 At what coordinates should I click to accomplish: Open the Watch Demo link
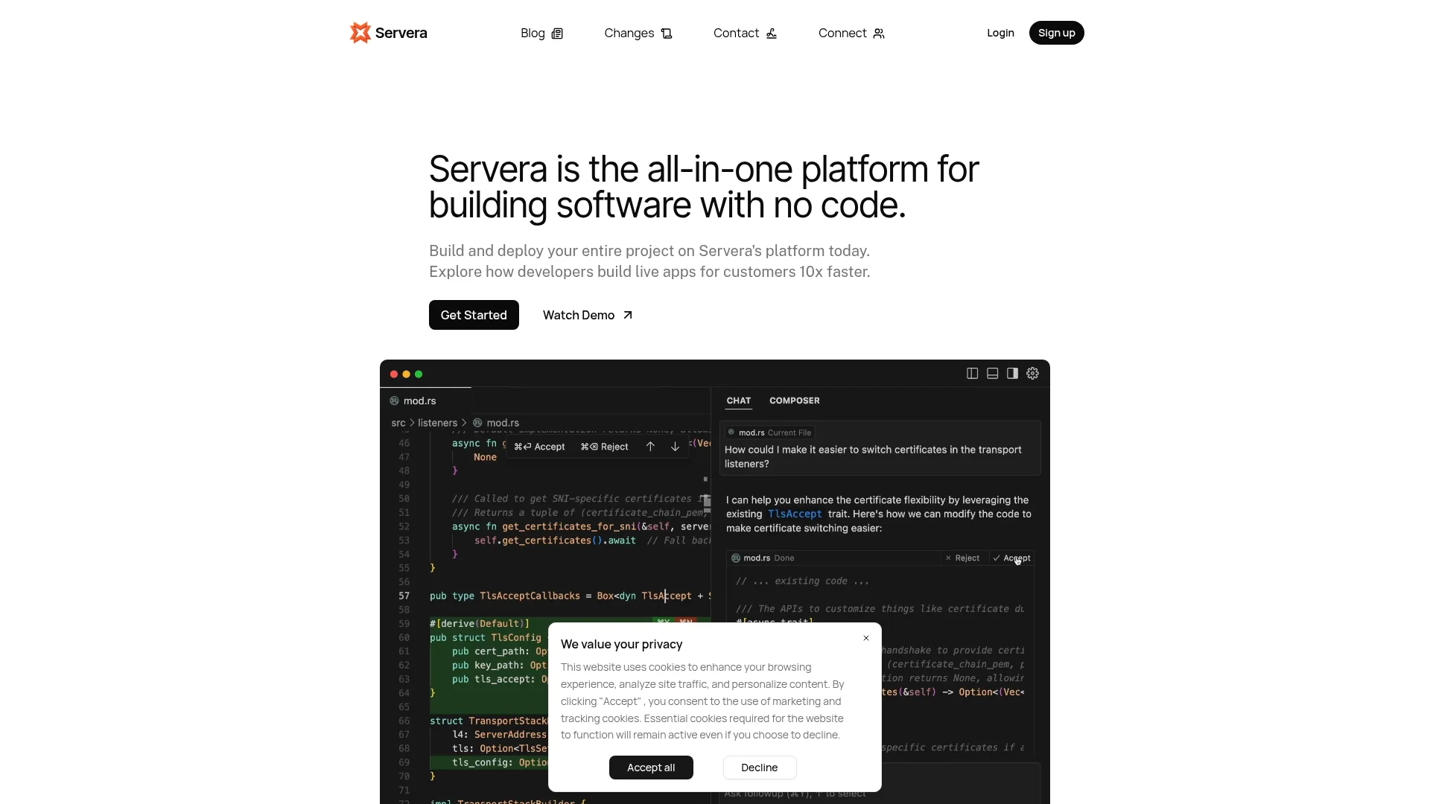[x=588, y=315]
